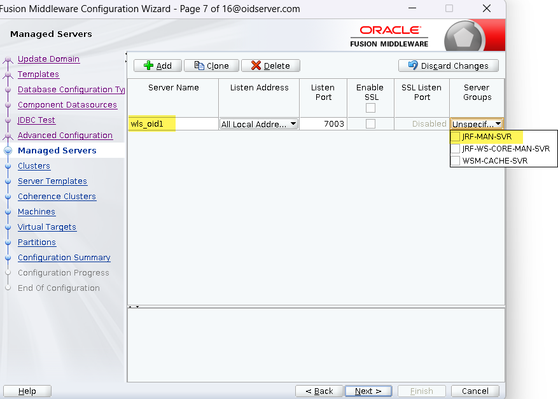This screenshot has width=558, height=399.
Task: Check the WSM-CACHE-SVR checkbox
Action: pos(456,160)
